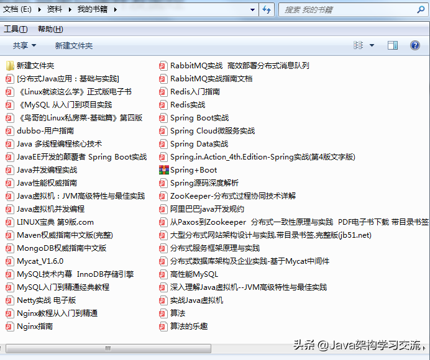The width and height of the screenshot is (430, 360).
Task: Select Java 多线程编程核心技术 file
Action: (59, 144)
